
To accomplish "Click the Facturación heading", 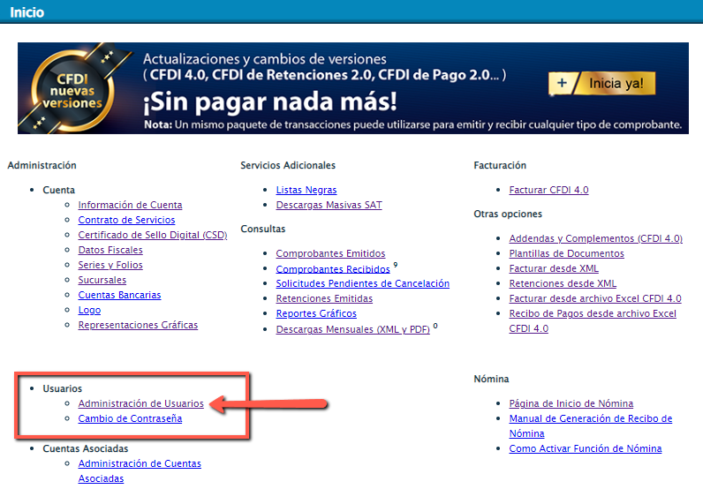I will [x=500, y=165].
